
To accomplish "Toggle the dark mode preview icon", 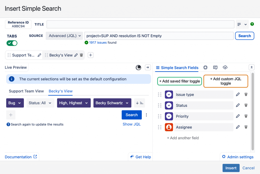I will 138,68.
